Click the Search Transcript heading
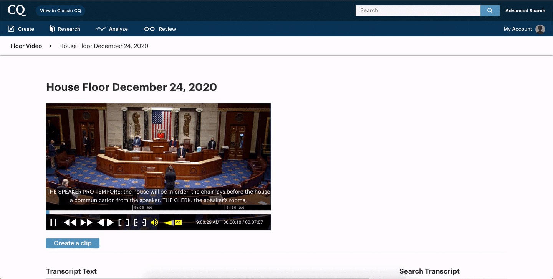The image size is (553, 279). click(x=429, y=271)
